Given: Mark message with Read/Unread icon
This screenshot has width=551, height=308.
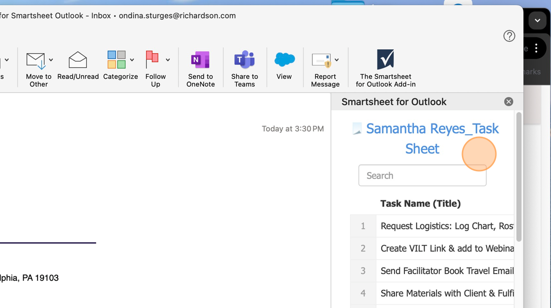Looking at the screenshot, I should pos(78,60).
